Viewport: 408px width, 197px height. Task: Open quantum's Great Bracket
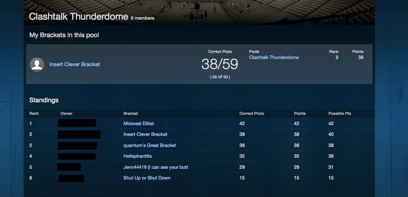coord(149,146)
